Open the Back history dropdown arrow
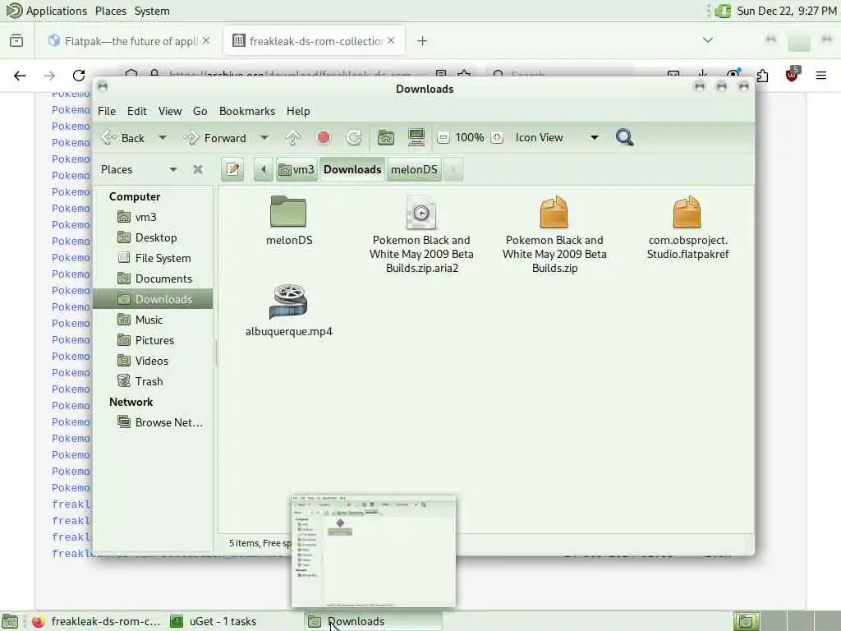 [x=162, y=138]
